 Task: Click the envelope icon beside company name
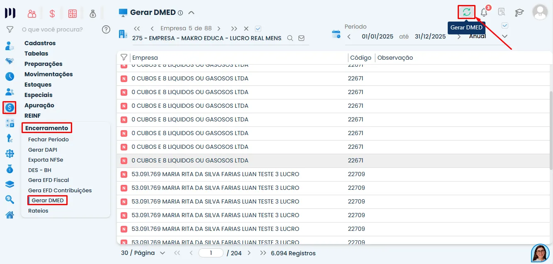coord(301,38)
